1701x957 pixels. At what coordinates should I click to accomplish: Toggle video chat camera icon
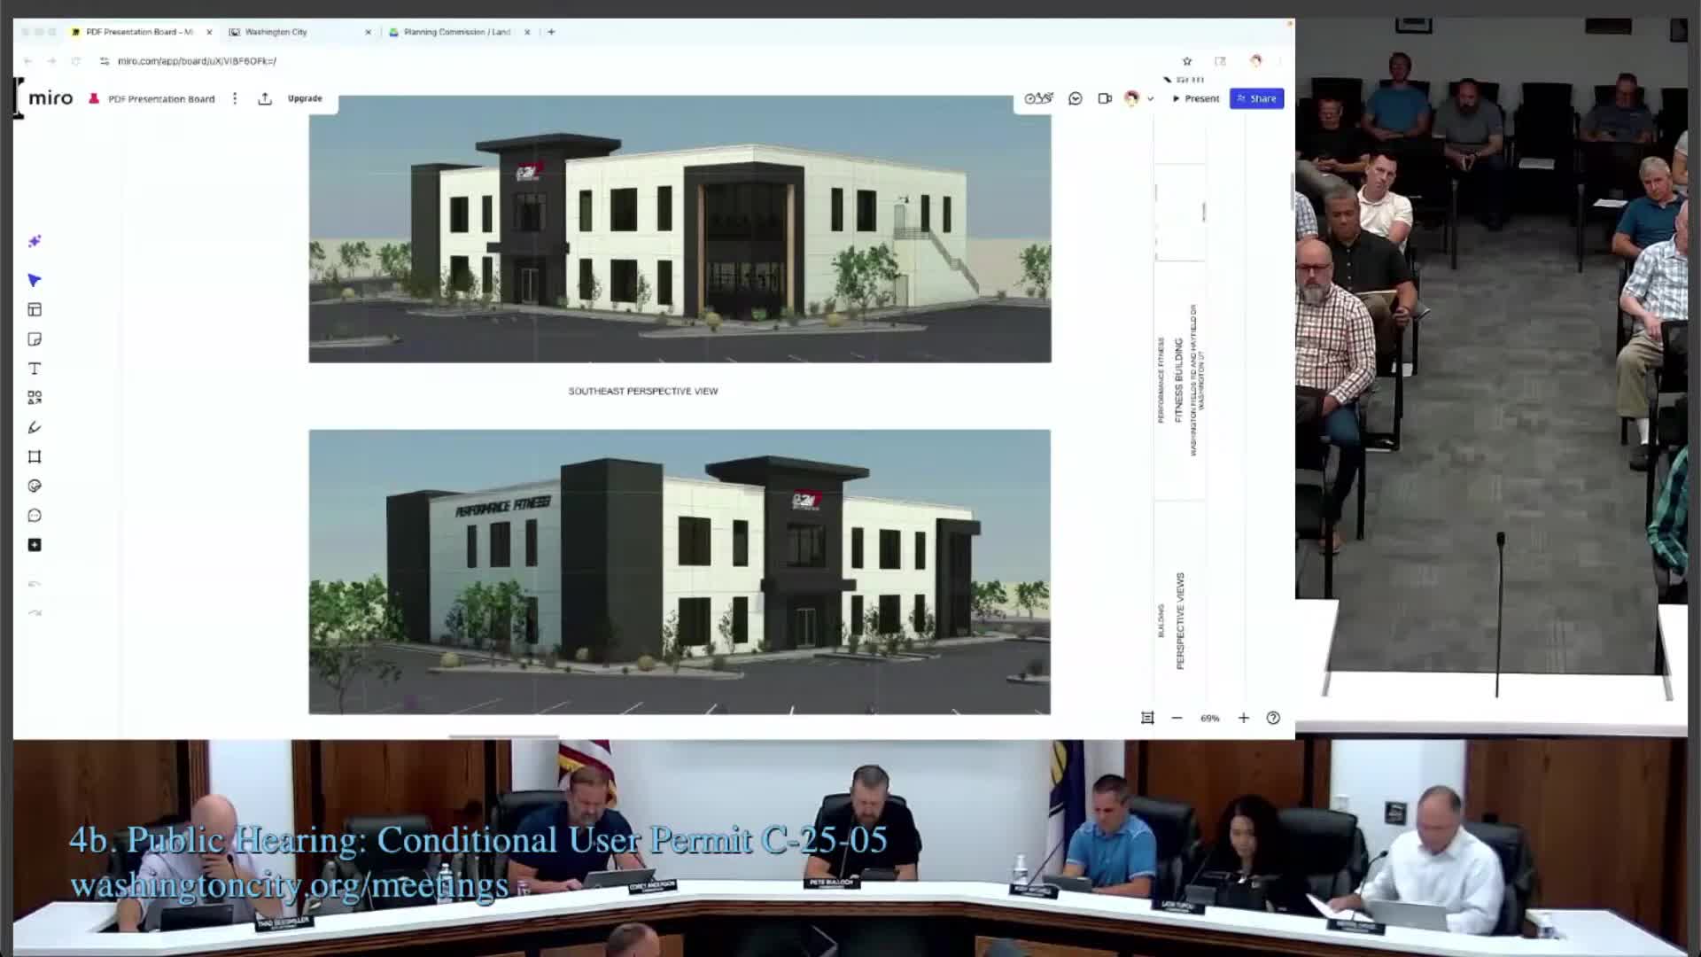1104,98
